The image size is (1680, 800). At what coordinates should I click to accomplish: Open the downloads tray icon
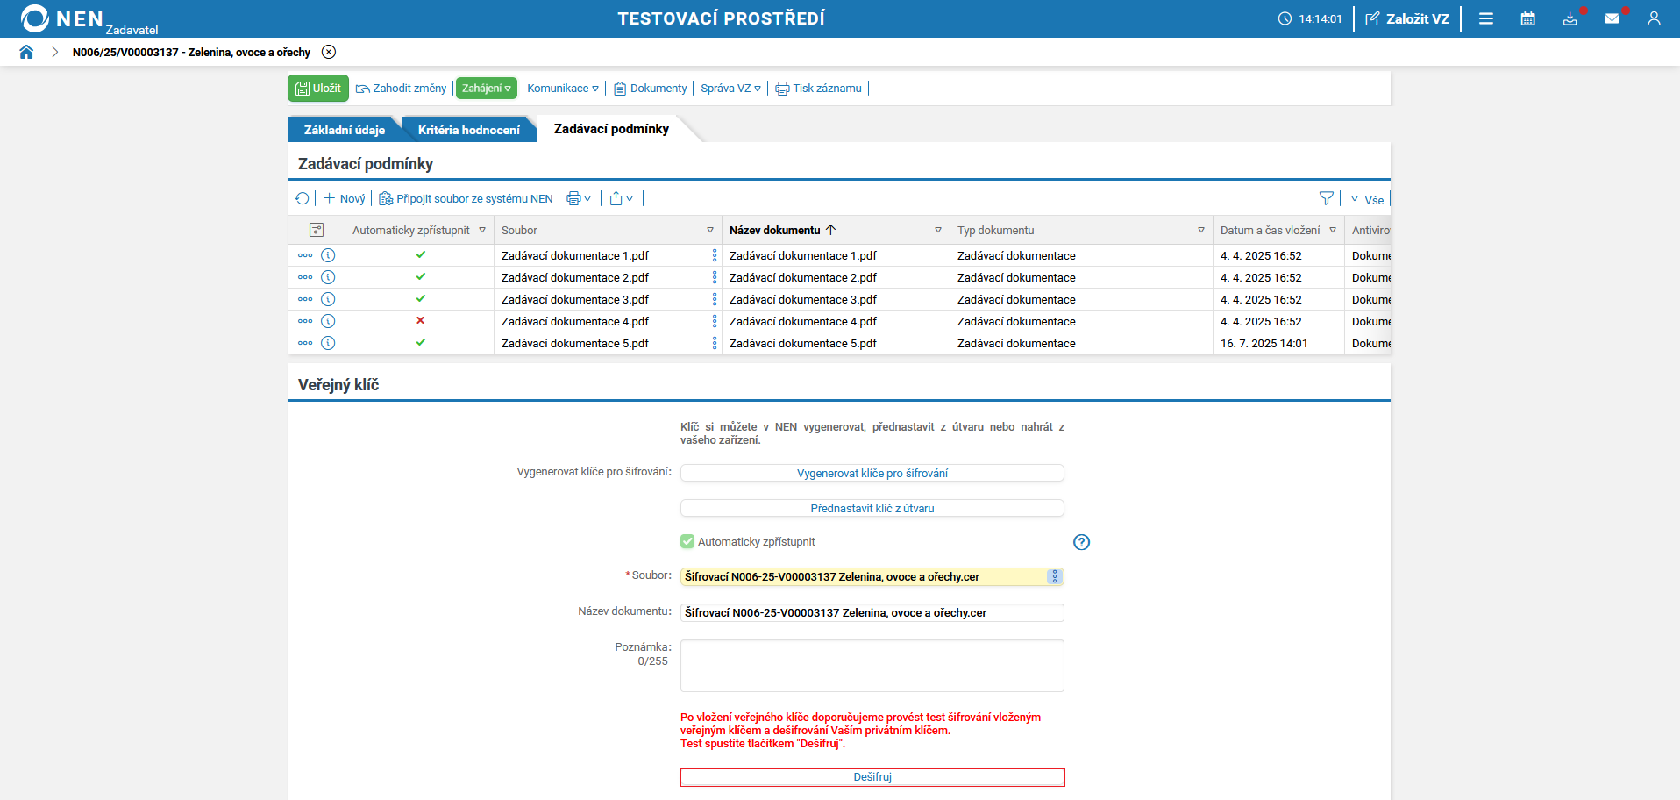point(1570,18)
